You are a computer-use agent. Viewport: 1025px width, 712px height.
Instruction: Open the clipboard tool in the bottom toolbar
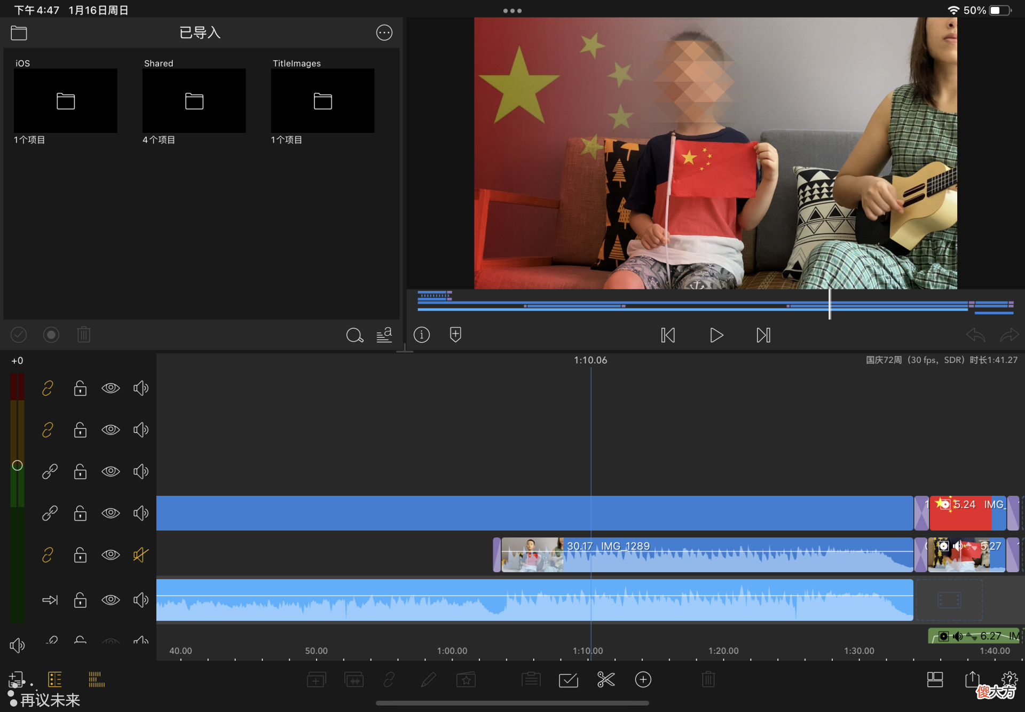531,679
